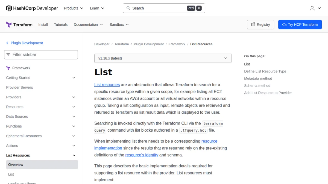This screenshot has width=328, height=184.
Task: Click the search magnifier icon
Action: click(x=128, y=8)
